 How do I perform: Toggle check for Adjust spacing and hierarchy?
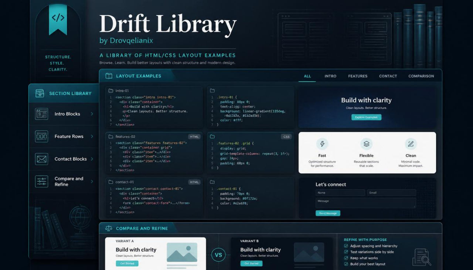tap(346, 246)
